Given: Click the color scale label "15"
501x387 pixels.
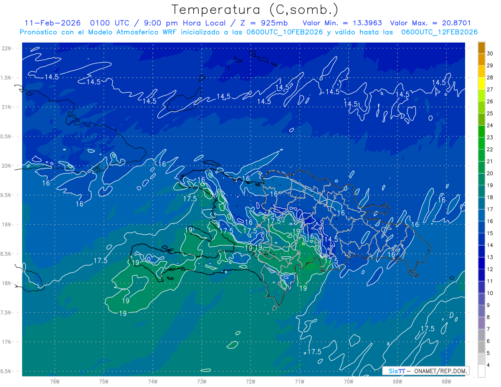Looking at the screenshot, I should [490, 233].
